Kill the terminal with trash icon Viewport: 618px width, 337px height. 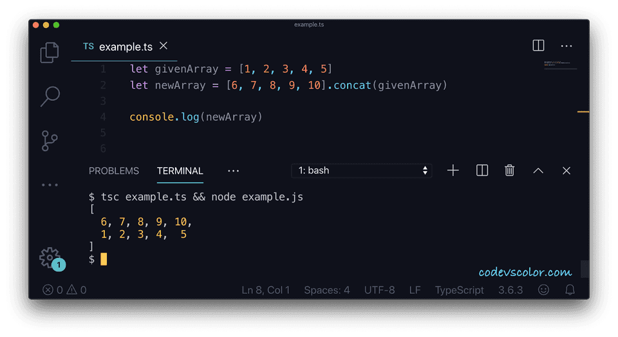point(510,170)
